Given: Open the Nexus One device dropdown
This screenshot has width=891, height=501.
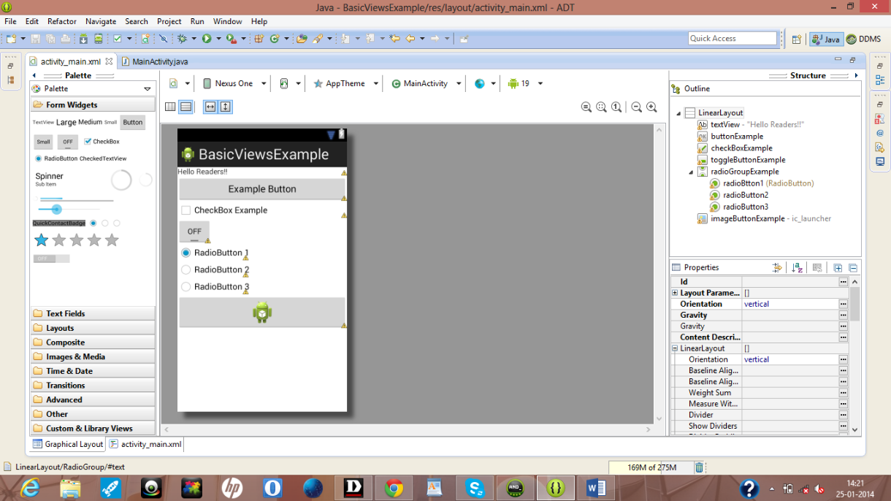Looking at the screenshot, I should pos(234,84).
